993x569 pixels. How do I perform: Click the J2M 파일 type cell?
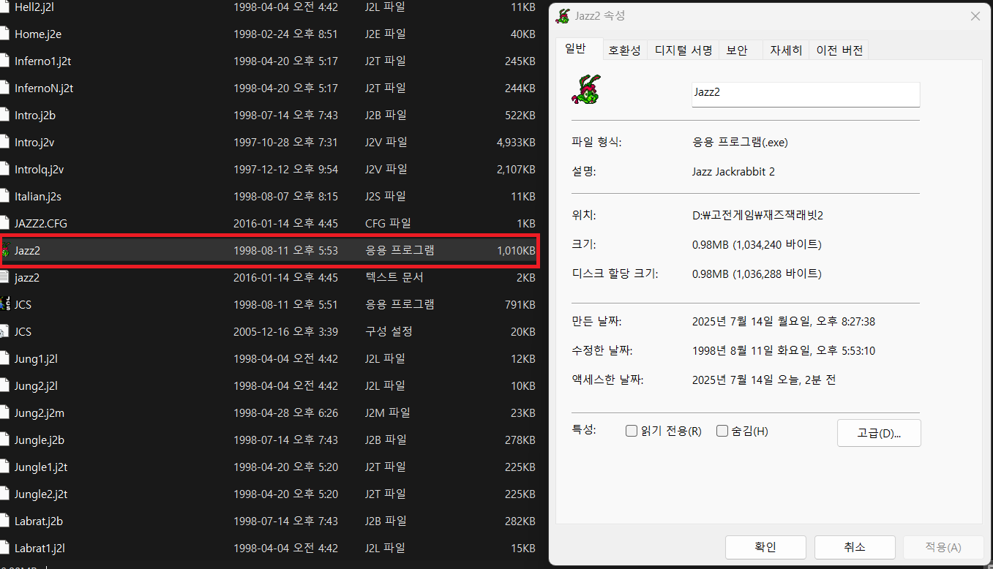coord(388,412)
